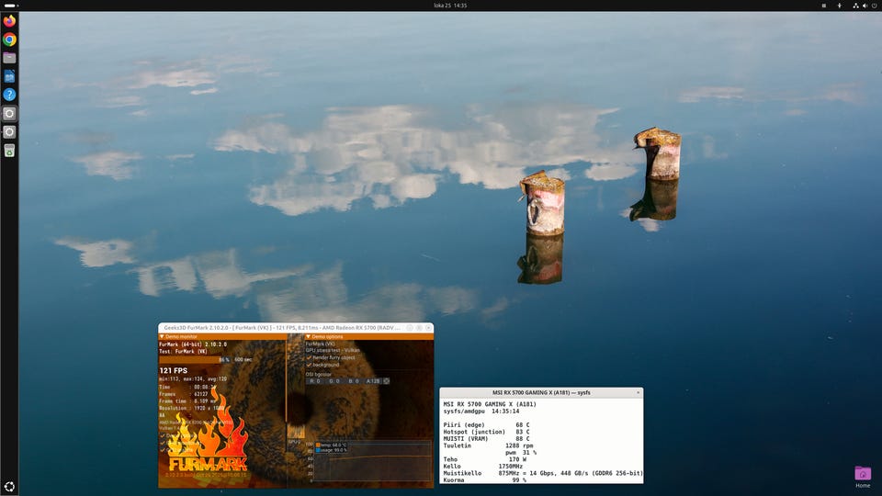Viewport: 882px width, 496px height.
Task: Click the B value of OSI bgcolor
Action: pos(354,381)
